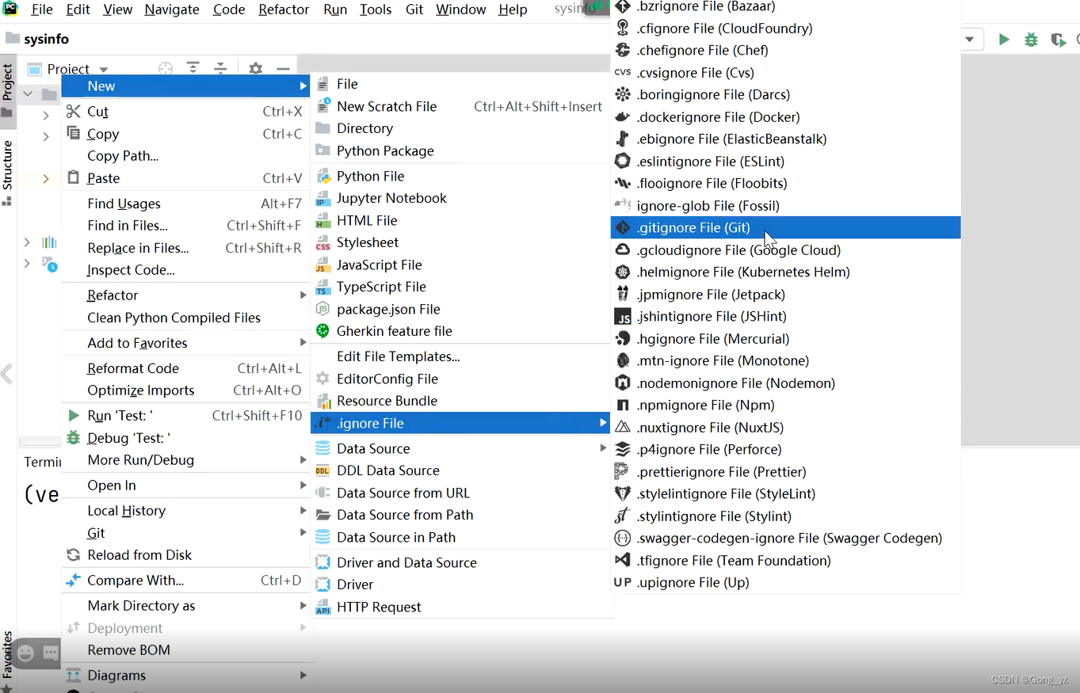Open the Git menu in menu bar

tap(414, 10)
